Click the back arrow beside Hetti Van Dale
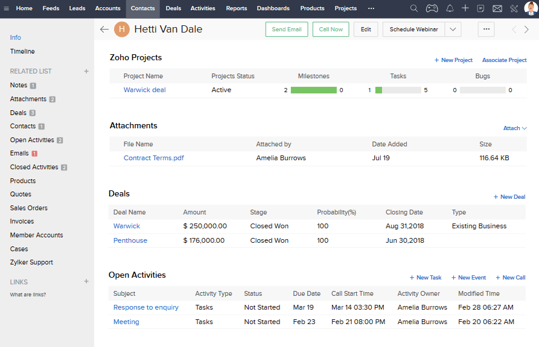 point(104,30)
